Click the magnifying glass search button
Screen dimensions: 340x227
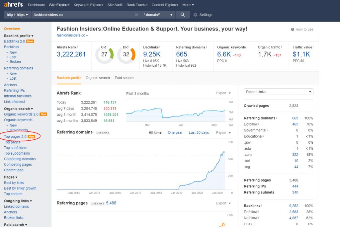click(x=183, y=15)
